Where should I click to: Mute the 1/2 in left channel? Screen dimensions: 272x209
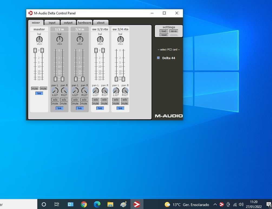tap(55, 104)
